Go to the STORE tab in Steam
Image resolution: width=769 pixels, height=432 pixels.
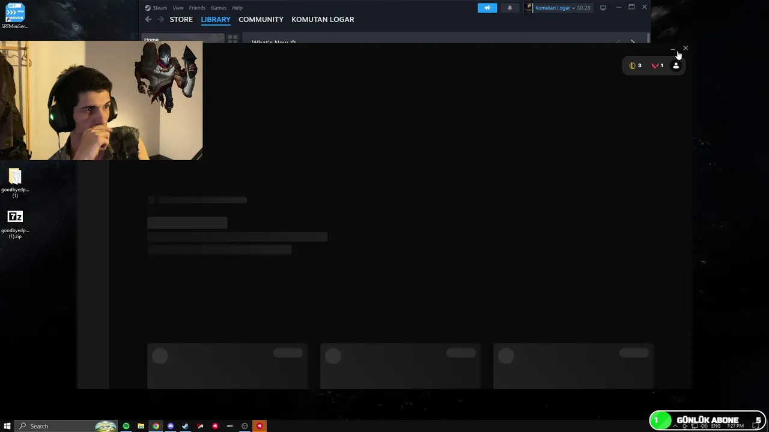[181, 19]
